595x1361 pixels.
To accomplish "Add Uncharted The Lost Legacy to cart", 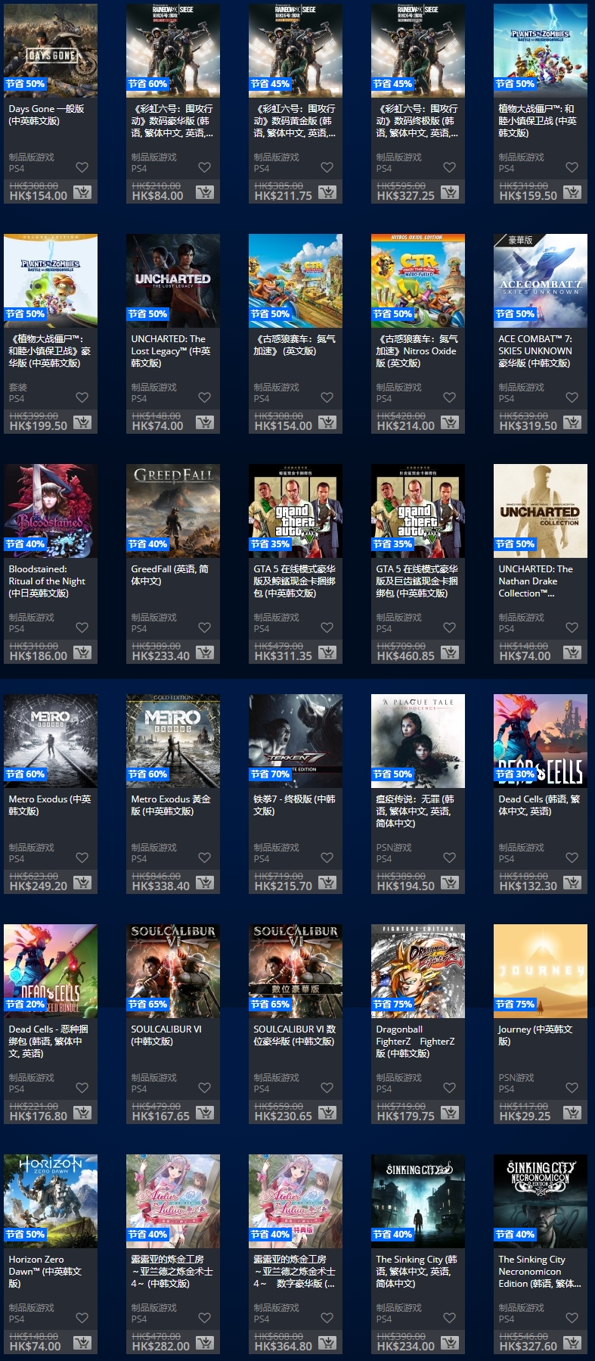I will point(205,422).
